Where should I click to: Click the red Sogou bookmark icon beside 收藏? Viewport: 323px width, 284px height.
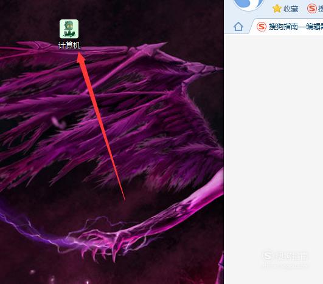311,8
